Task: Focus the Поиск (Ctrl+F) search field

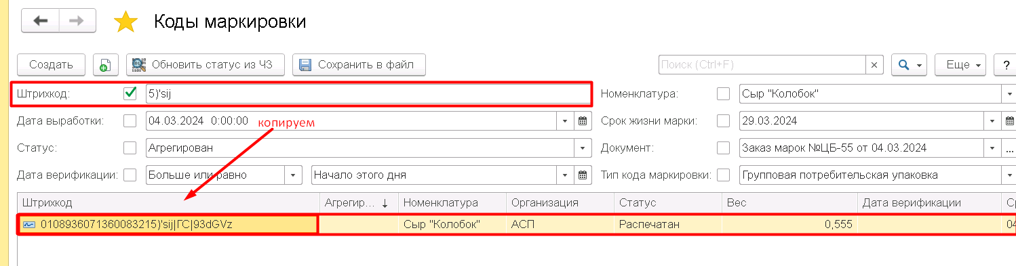Action: tap(762, 65)
